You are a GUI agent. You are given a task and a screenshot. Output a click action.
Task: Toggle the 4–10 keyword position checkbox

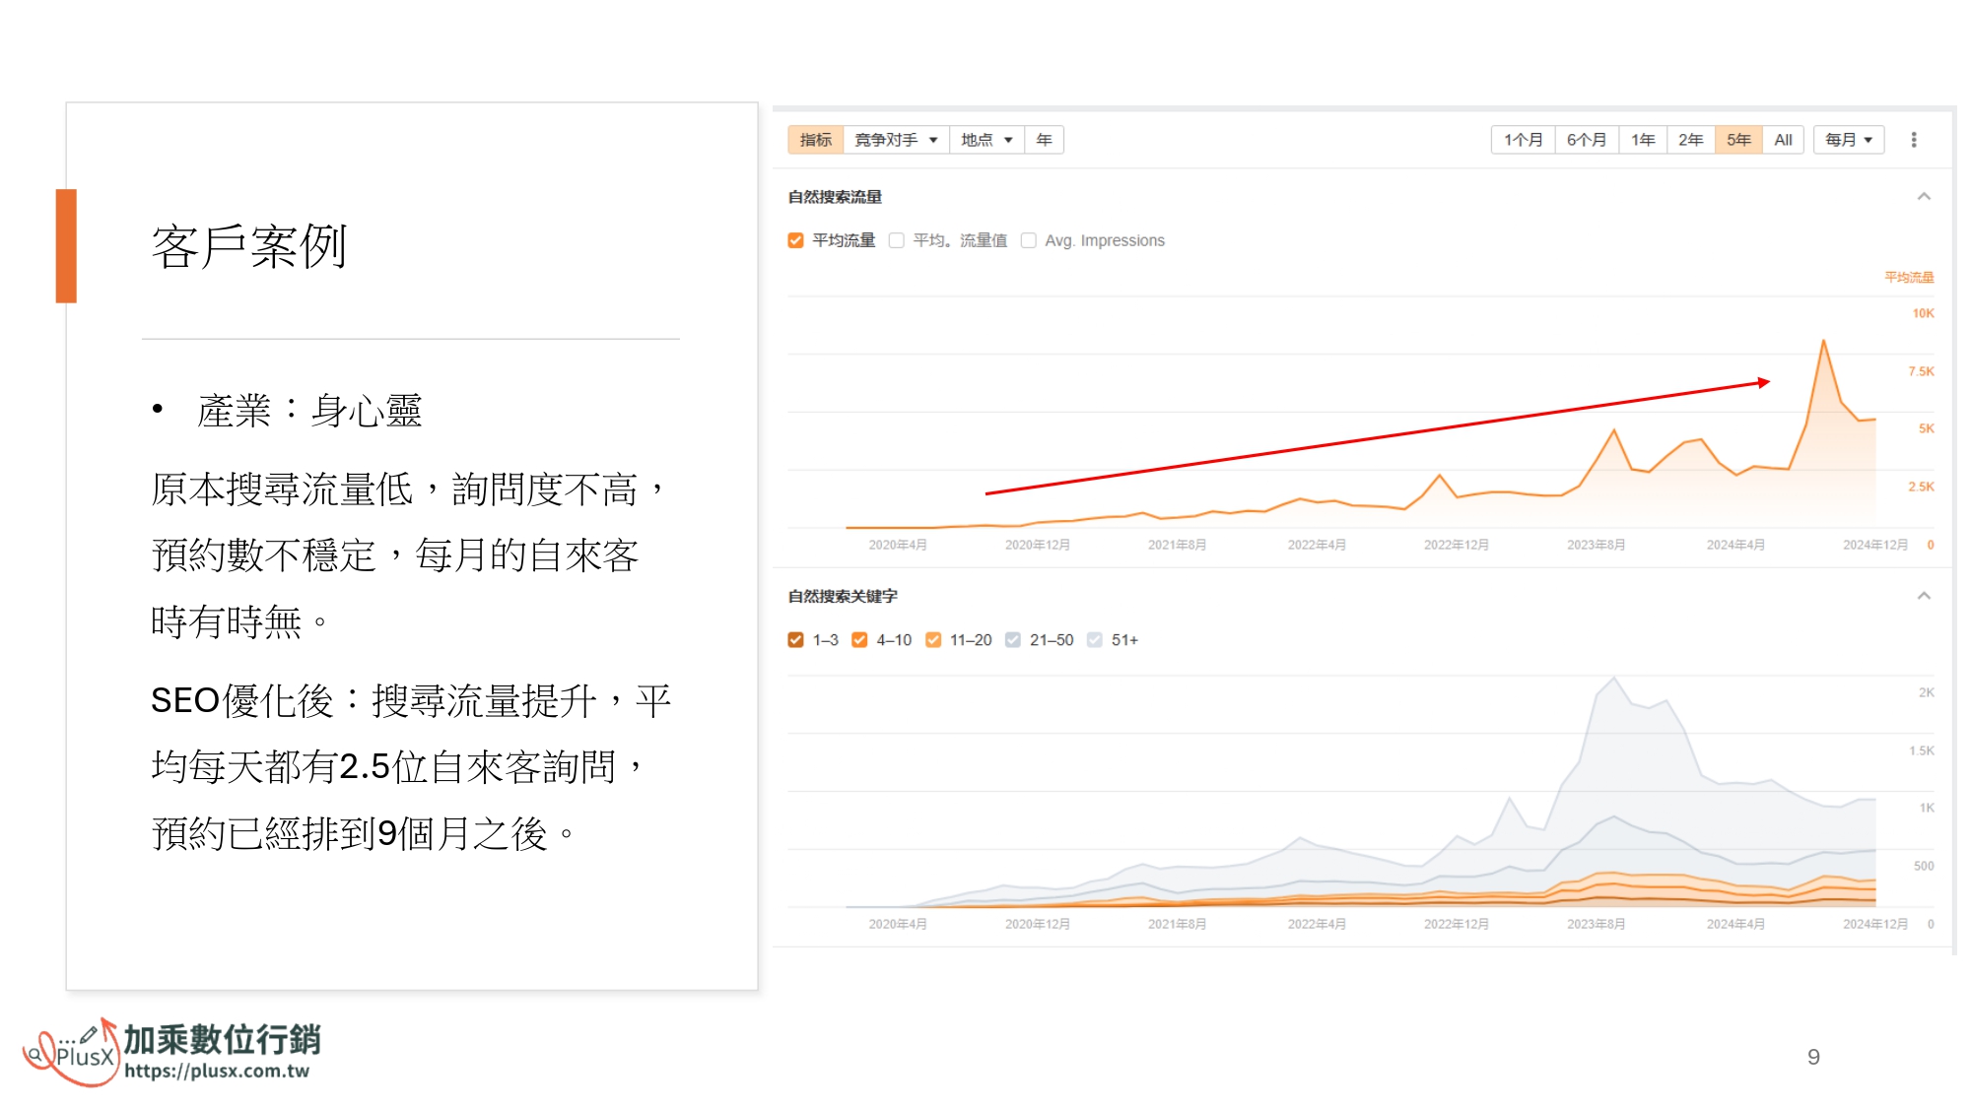(x=859, y=640)
